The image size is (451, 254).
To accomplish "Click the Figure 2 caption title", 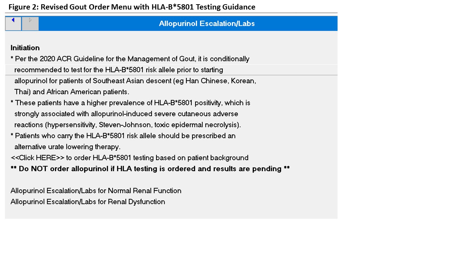I will (132, 7).
